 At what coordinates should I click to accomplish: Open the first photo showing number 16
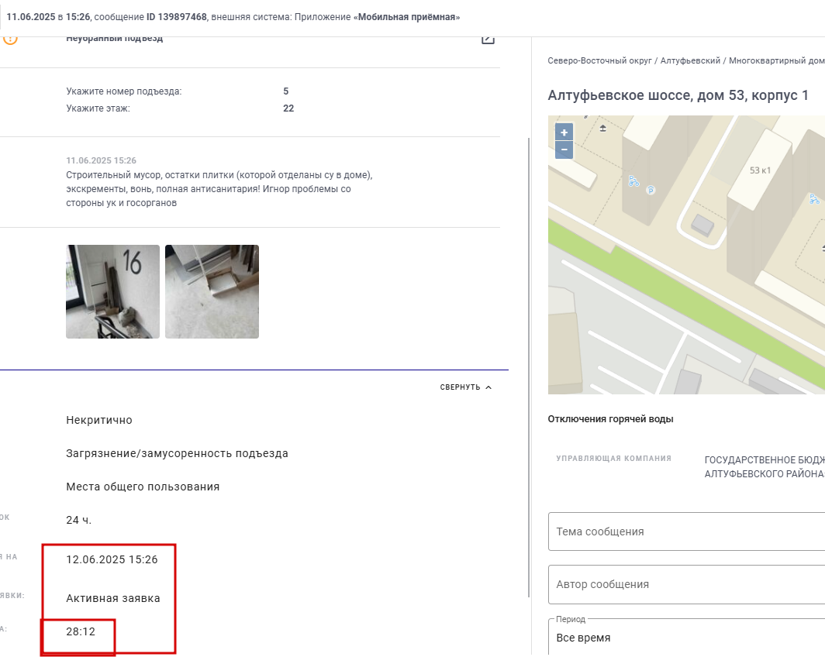tap(112, 292)
